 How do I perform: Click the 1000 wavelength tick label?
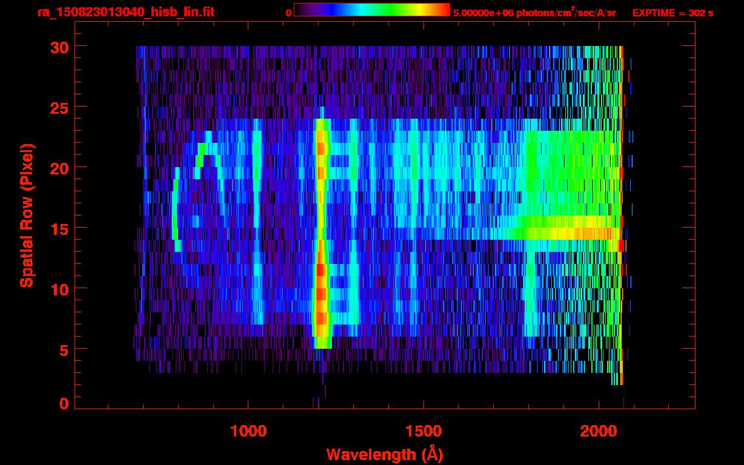click(248, 432)
